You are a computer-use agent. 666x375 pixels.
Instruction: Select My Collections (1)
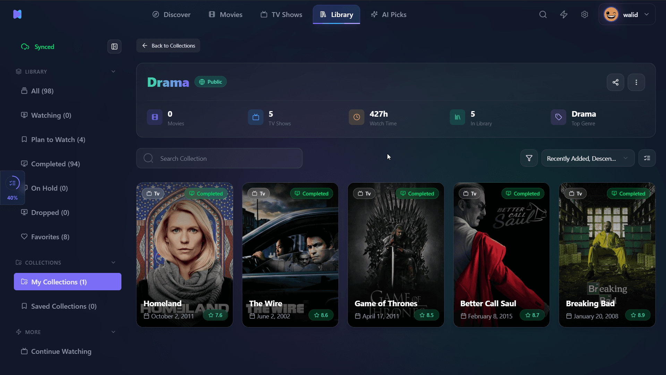tap(68, 282)
